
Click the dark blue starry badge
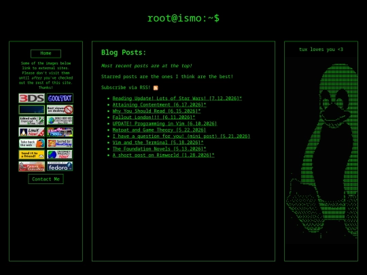32,109
